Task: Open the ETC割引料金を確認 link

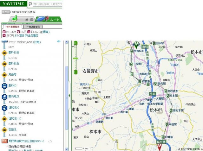Action: pos(27,36)
